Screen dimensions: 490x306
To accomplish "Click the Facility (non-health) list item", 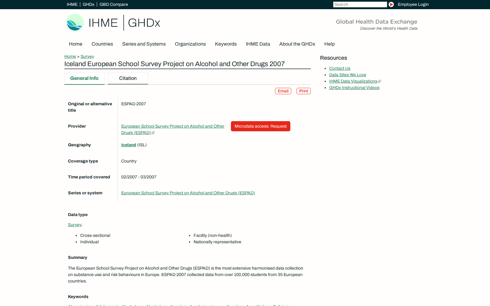I will coord(213,236).
